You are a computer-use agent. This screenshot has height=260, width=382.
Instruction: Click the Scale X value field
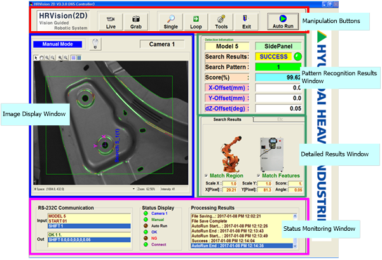pyautogui.click(x=229, y=184)
